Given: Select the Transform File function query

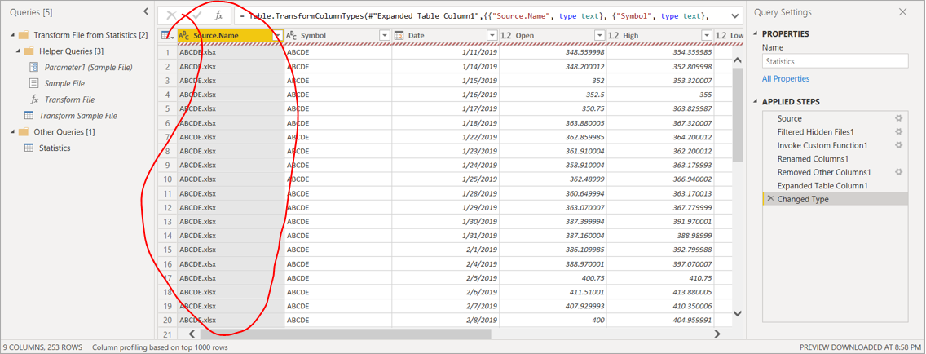Looking at the screenshot, I should [x=69, y=100].
